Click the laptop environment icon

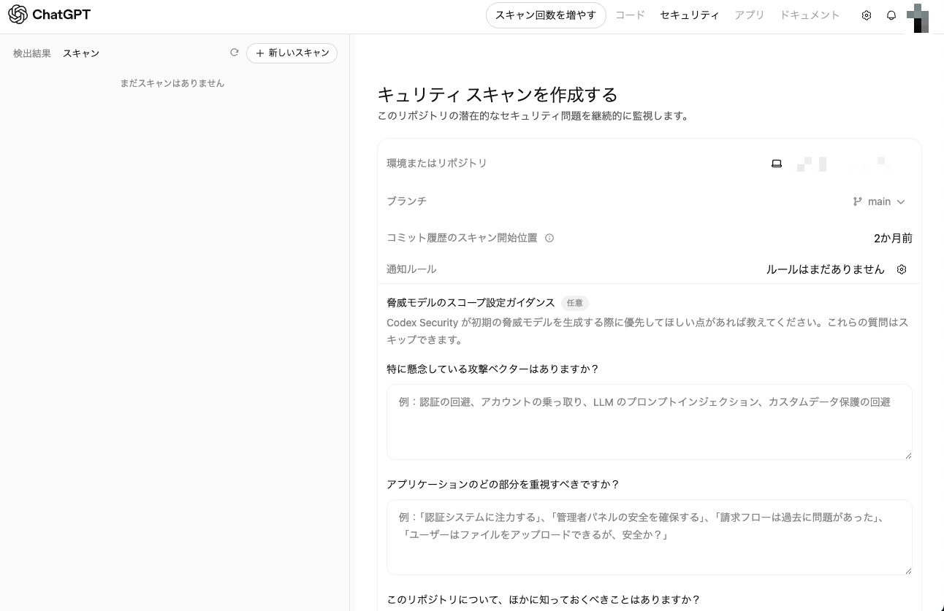coord(777,164)
